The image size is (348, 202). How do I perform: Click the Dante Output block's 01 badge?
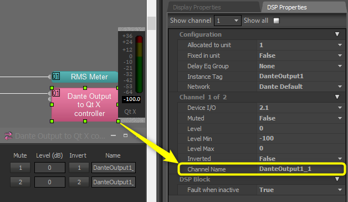pyautogui.click(x=56, y=93)
